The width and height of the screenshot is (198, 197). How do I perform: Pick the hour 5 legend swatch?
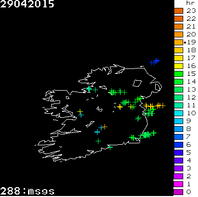[178, 153]
